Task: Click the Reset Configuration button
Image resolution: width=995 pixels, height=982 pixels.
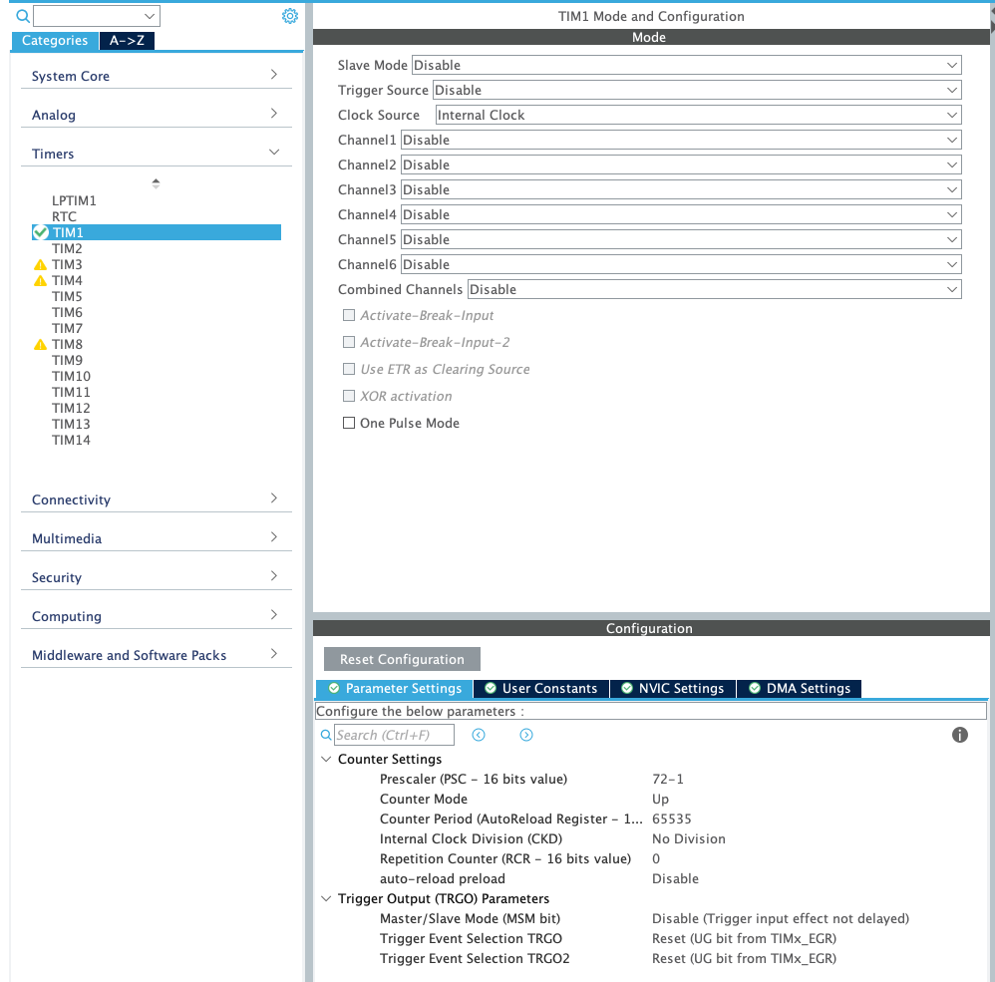Action: pos(402,659)
